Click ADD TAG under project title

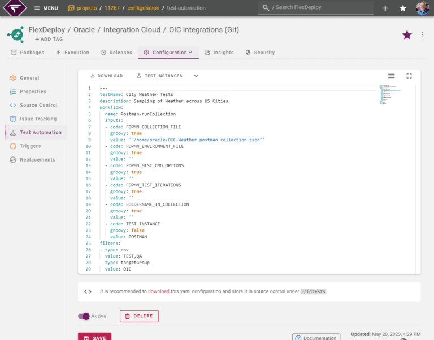(x=49, y=40)
